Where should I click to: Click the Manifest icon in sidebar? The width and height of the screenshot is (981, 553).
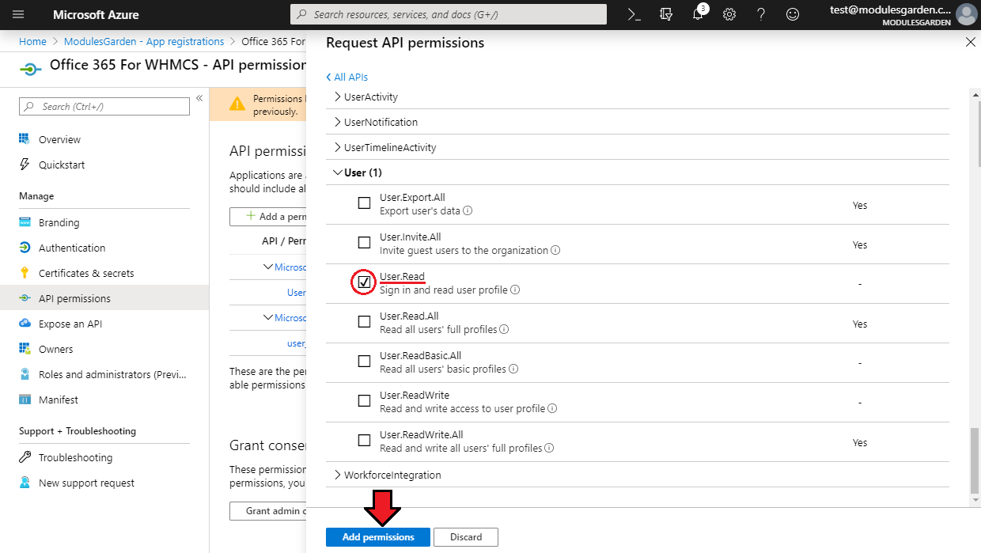pos(25,400)
